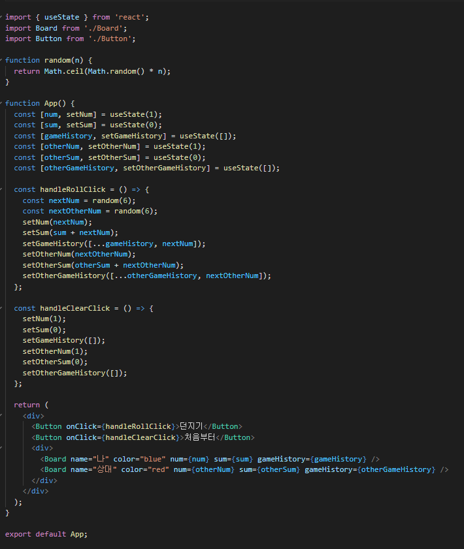The image size is (464, 549).
Task: Click setGameHistory in its useState declaration
Action: tap(132, 136)
